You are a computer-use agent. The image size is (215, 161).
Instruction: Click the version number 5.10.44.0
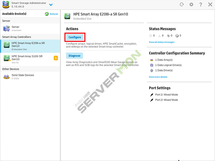(18, 7)
